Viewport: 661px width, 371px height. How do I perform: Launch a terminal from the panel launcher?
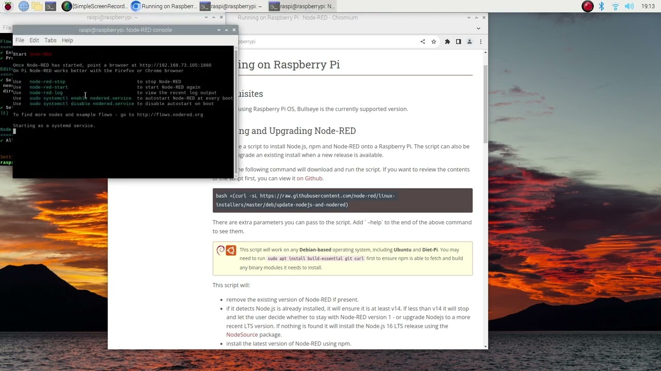(x=50, y=6)
